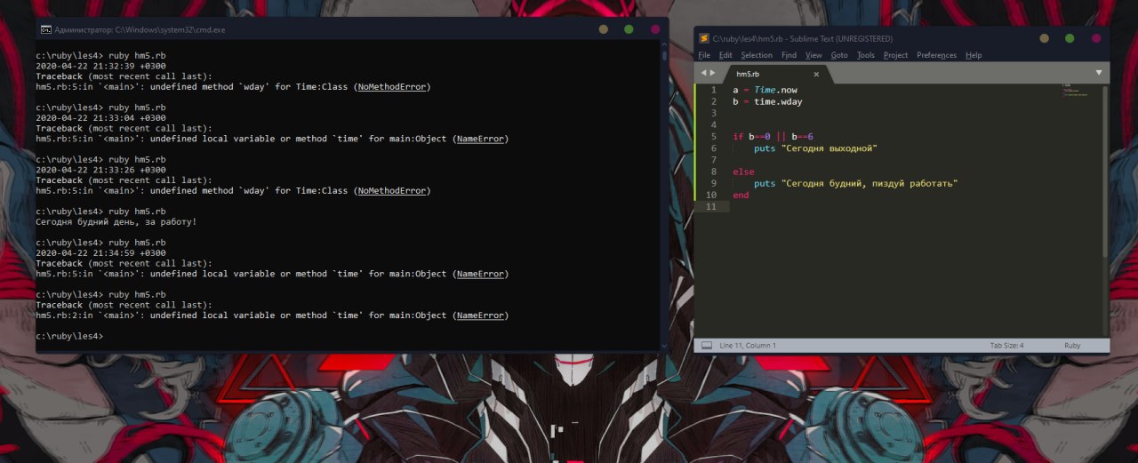The height and width of the screenshot is (463, 1138).
Task: Open the Find menu
Action: 789,55
